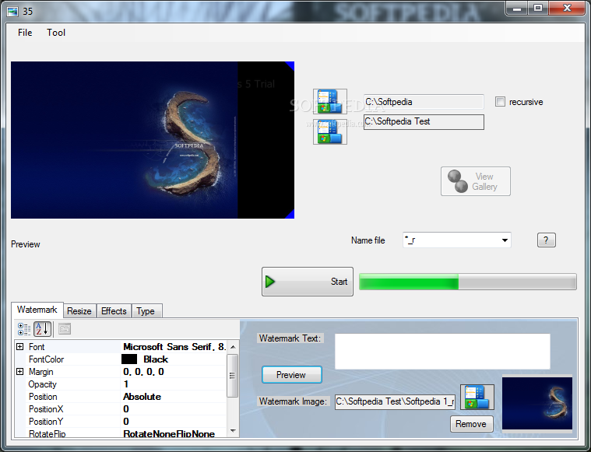The width and height of the screenshot is (591, 452).
Task: Switch to the Resize tab
Action: (79, 311)
